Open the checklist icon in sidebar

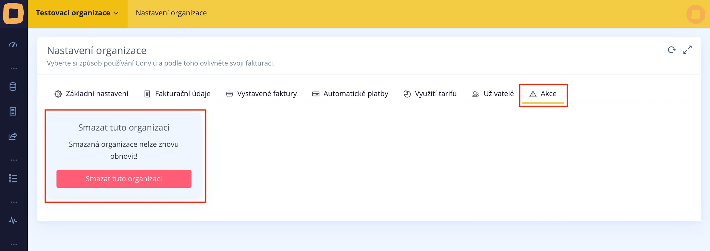click(13, 178)
